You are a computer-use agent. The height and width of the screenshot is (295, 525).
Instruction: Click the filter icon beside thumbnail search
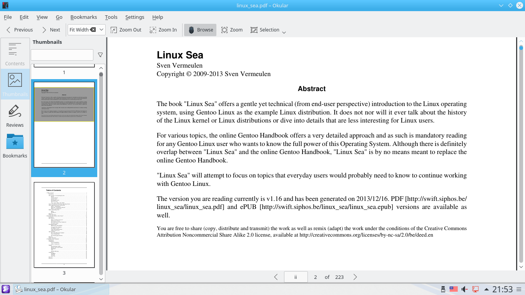pyautogui.click(x=100, y=55)
